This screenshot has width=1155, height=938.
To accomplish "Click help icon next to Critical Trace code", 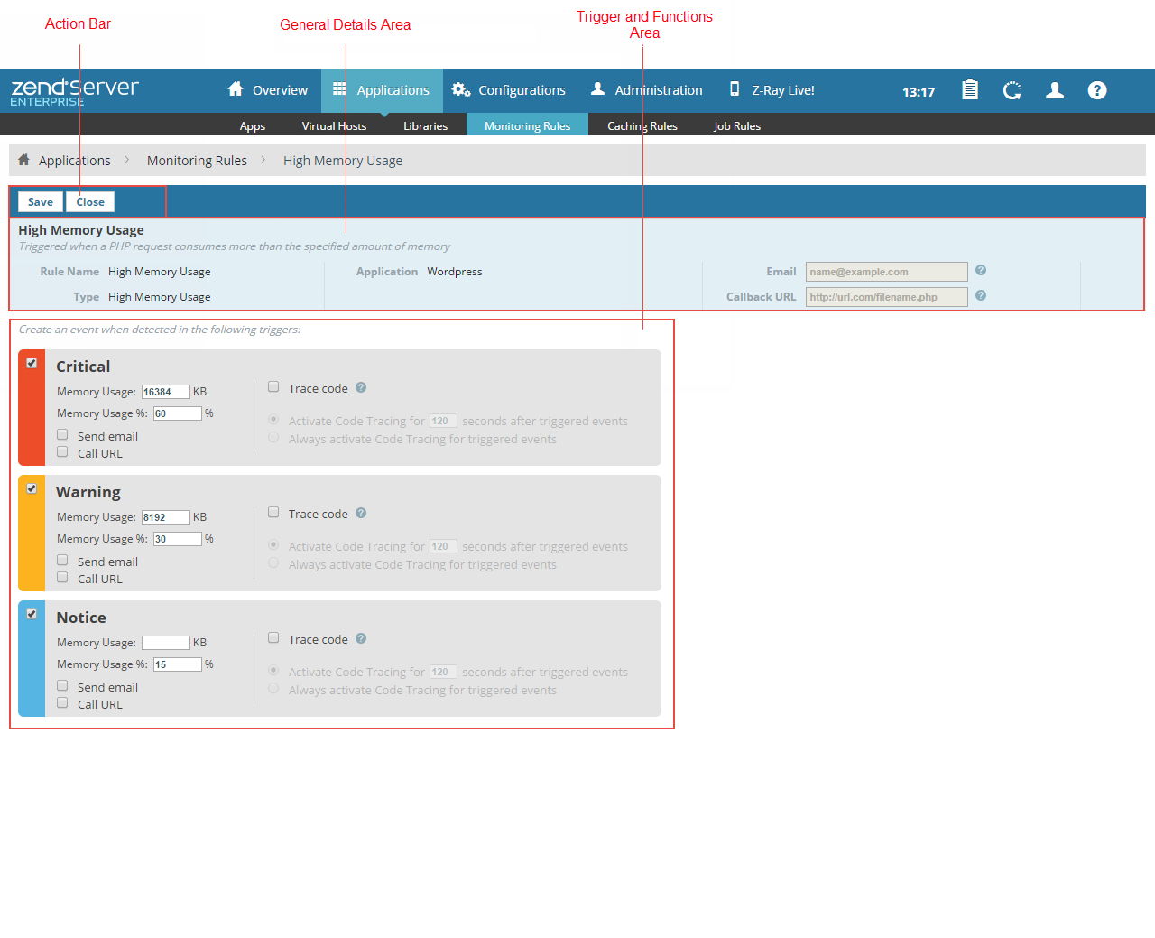I will tap(361, 387).
